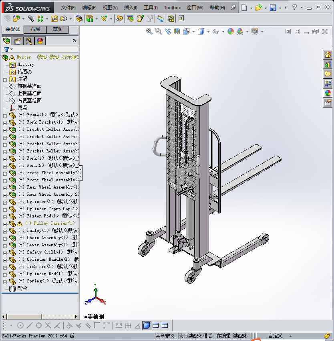The height and width of the screenshot is (341, 334).
Task: Open the Hide/Show Items dropdown arrow
Action: click(223, 32)
